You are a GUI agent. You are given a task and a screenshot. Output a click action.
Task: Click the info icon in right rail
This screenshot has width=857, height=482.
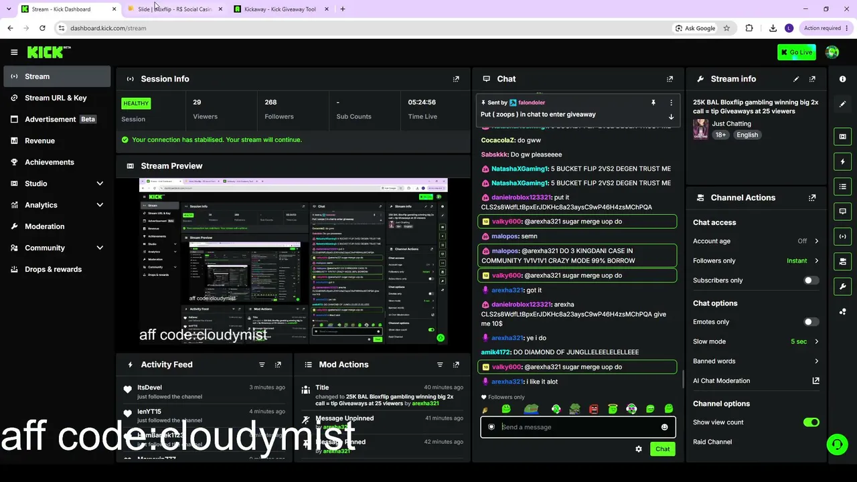[x=843, y=79]
